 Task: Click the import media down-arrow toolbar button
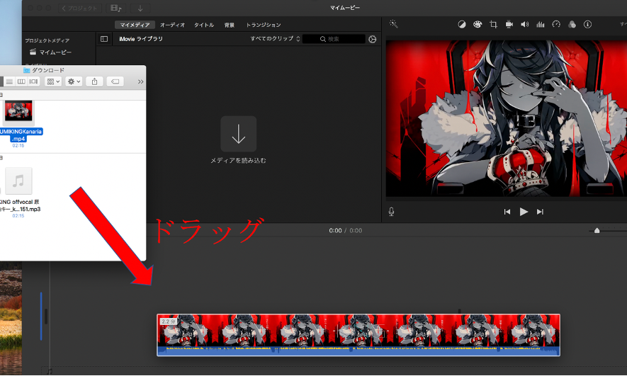[x=140, y=8]
